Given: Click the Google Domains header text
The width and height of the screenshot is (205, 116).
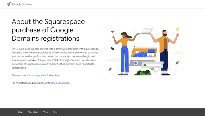Looking at the screenshot, I should click(22, 4).
